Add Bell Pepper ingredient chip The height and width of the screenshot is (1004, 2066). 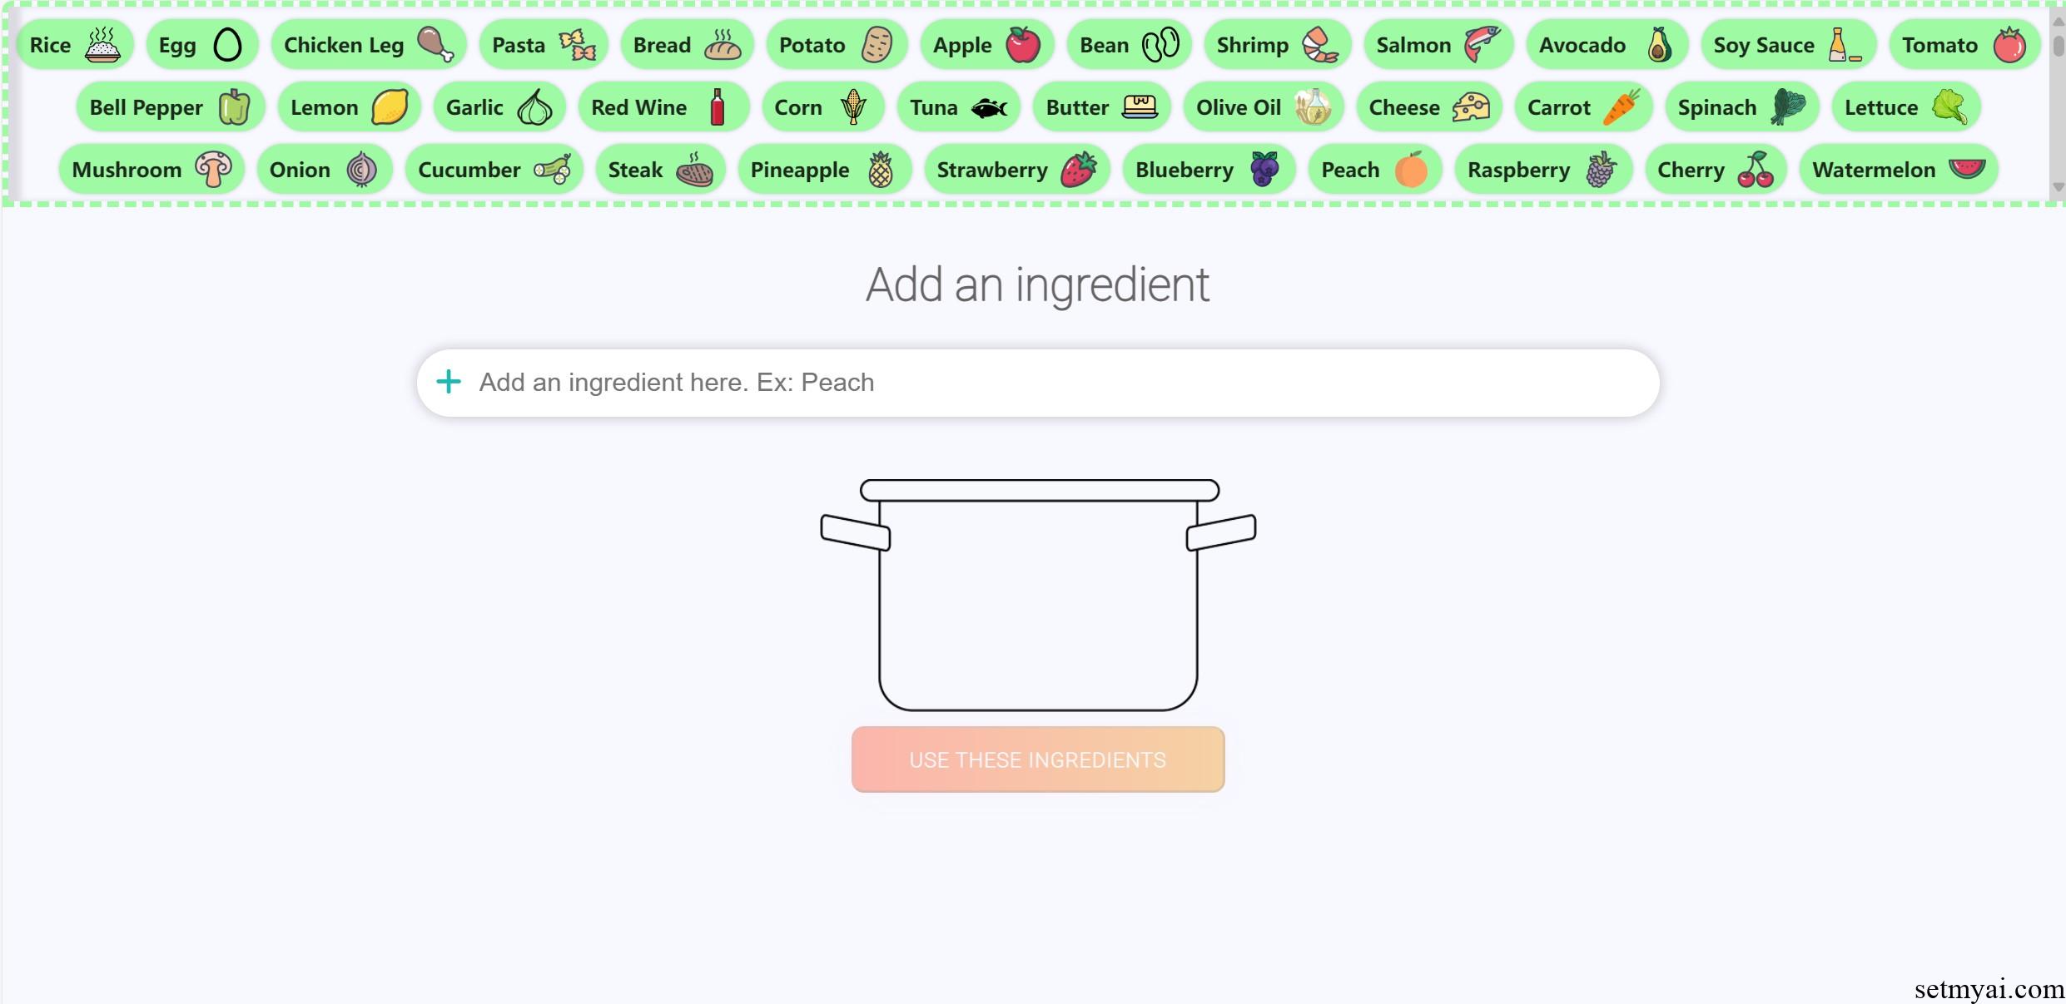coord(170,107)
